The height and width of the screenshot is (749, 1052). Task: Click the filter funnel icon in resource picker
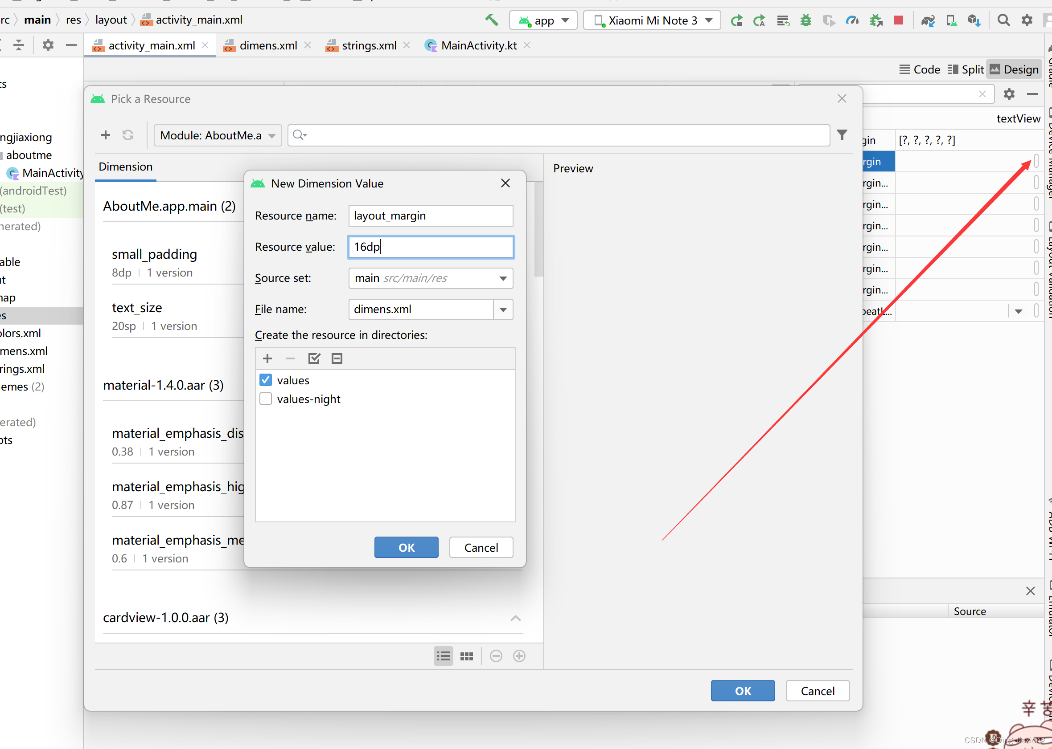(842, 134)
